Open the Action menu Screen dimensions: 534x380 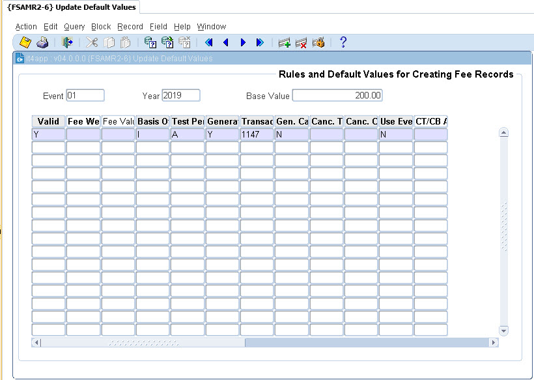[26, 27]
